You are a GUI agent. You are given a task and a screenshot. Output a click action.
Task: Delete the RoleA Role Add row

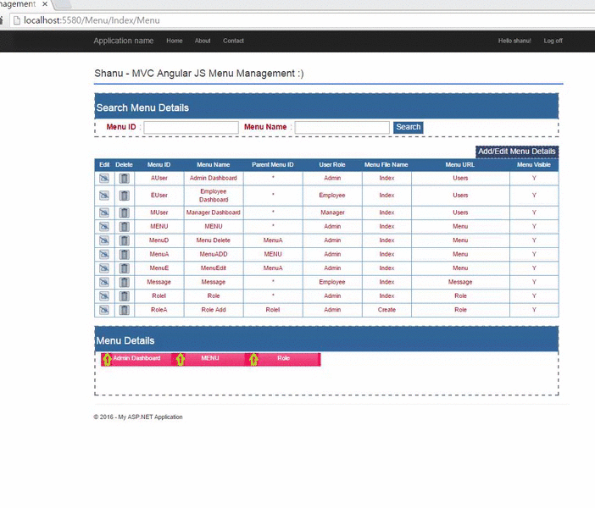pyautogui.click(x=124, y=310)
